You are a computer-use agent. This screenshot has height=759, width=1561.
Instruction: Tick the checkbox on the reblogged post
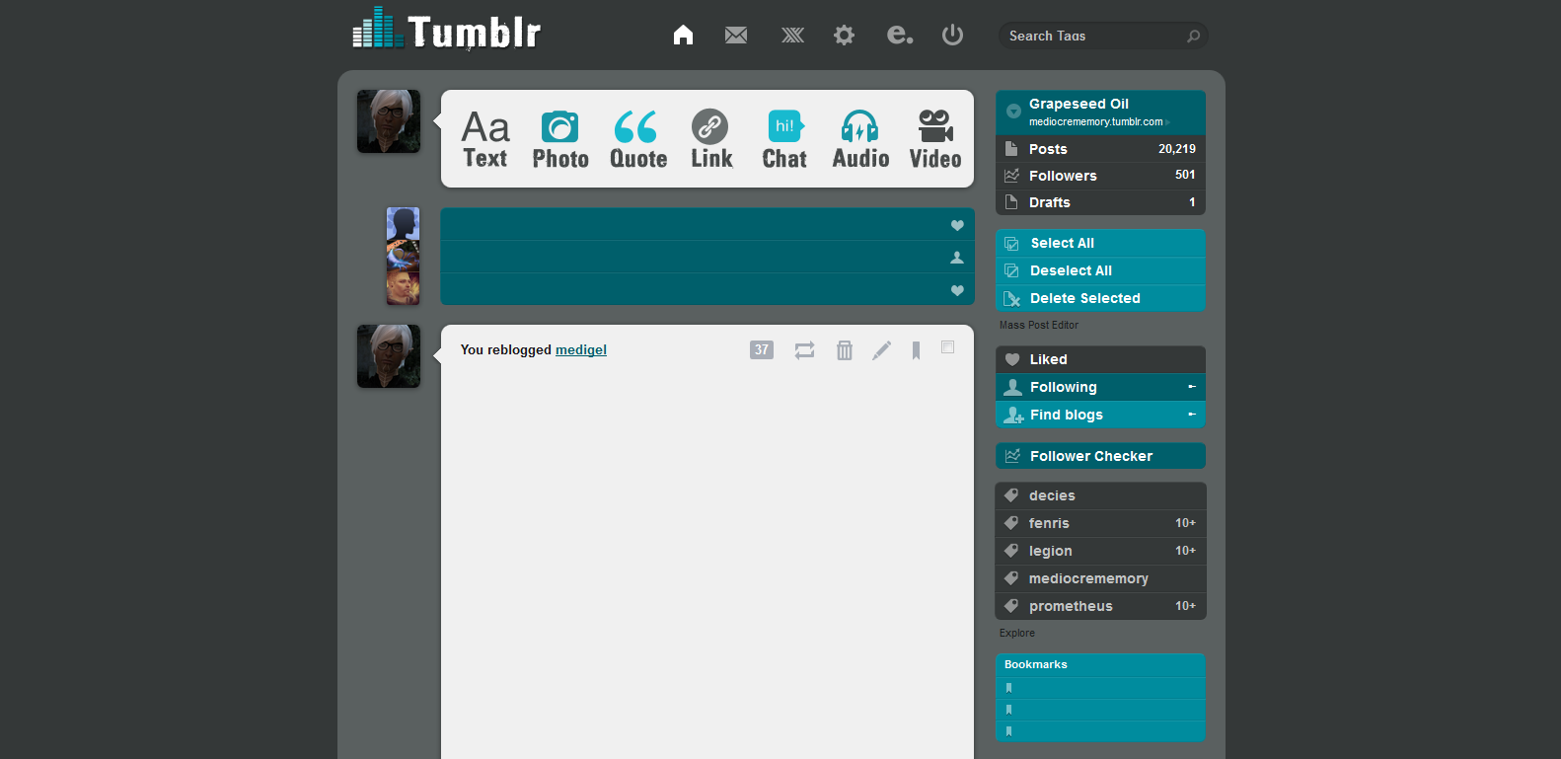click(948, 347)
